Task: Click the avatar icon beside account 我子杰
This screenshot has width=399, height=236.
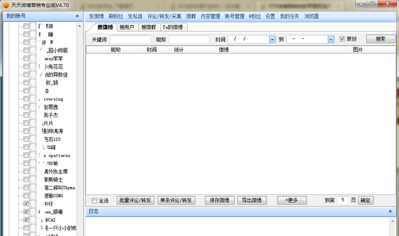Action: tap(34, 115)
